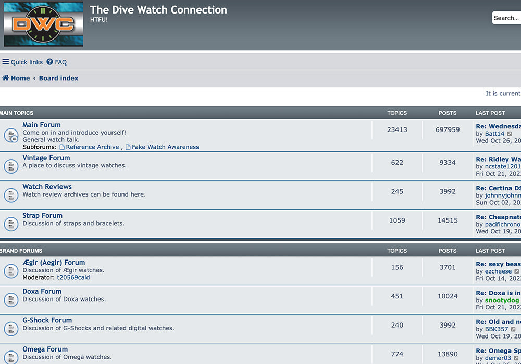Image resolution: width=521 pixels, height=364 pixels.
Task: Select Main Forum posts count 697959
Action: (x=448, y=129)
